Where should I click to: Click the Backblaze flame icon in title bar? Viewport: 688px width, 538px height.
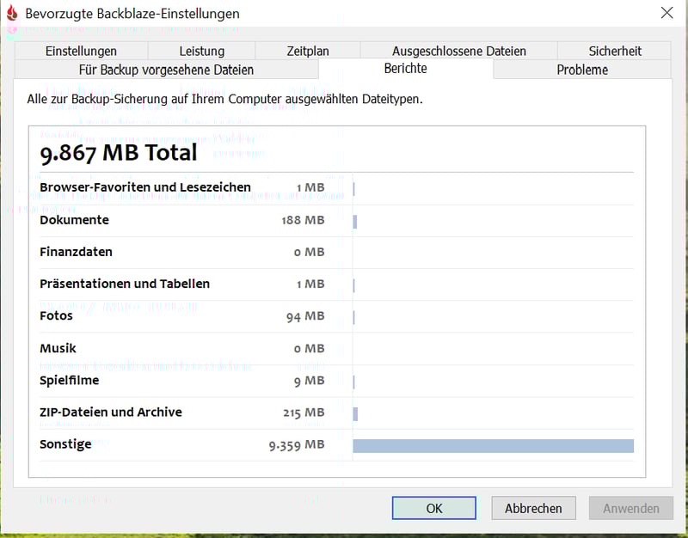[12, 14]
